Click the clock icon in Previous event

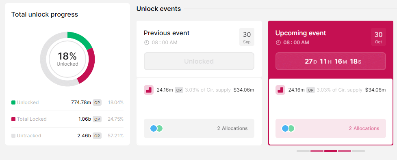point(147,43)
